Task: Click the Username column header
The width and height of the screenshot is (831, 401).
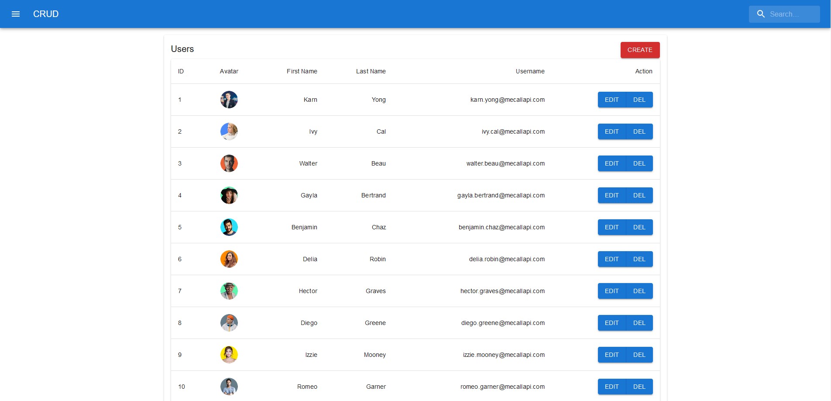Action: [530, 71]
